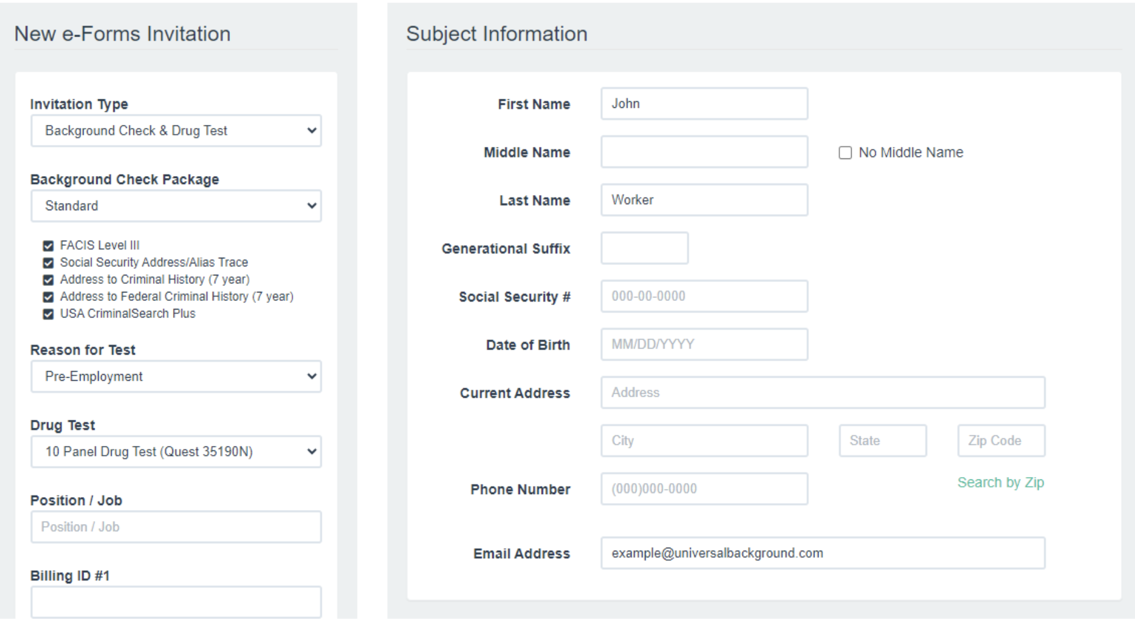Expand the Drug Test selection menu

176,452
